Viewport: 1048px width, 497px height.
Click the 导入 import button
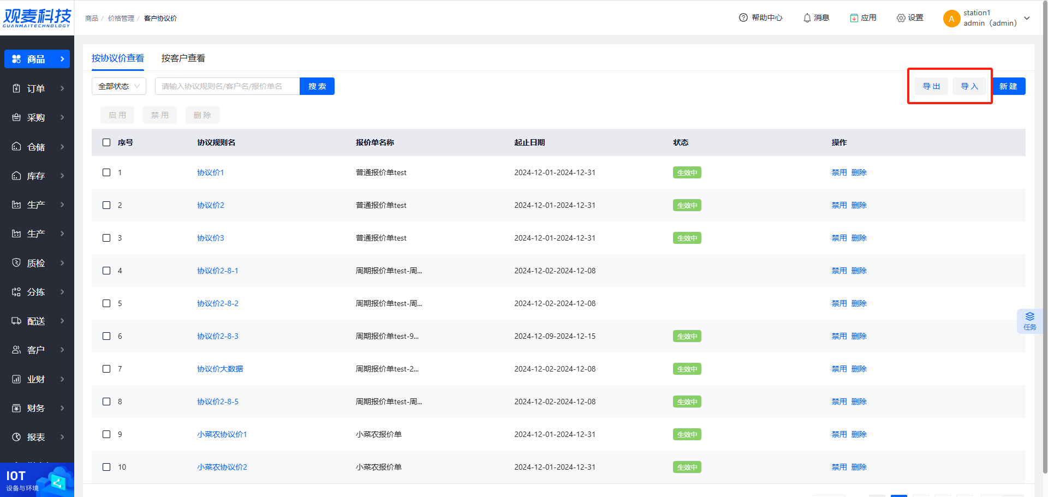click(970, 86)
